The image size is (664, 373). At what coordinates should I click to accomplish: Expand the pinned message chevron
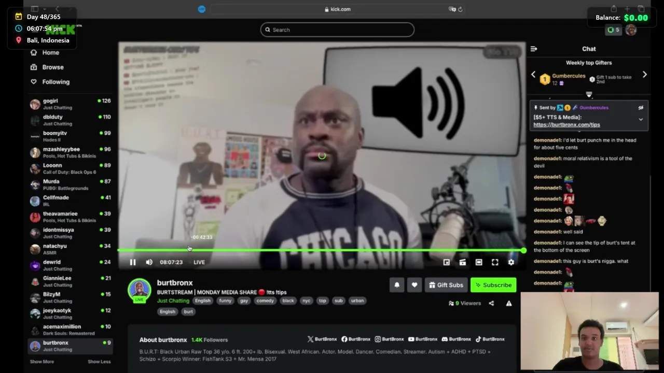point(641,119)
